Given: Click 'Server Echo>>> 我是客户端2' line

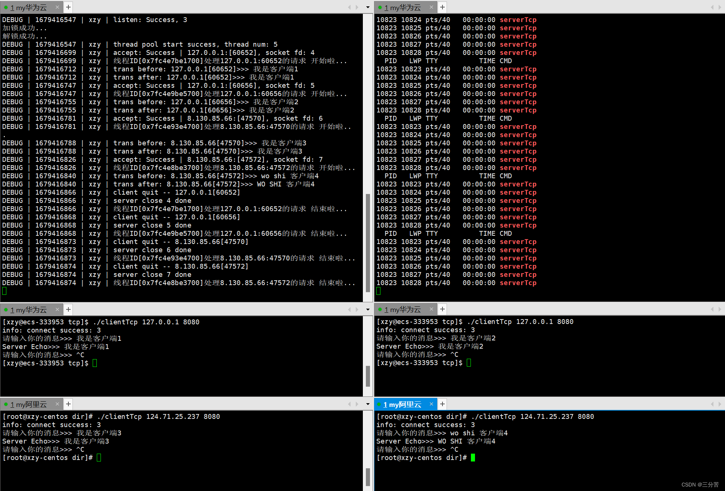Looking at the screenshot, I should tap(430, 346).
